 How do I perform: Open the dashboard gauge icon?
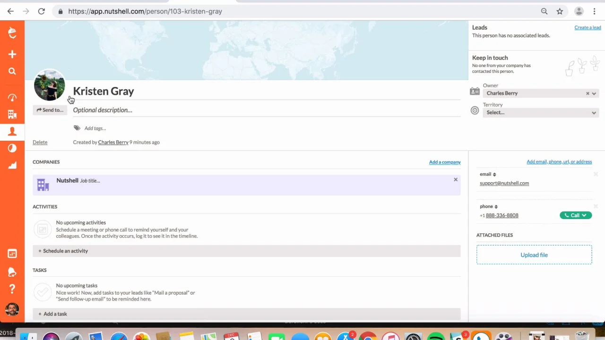tap(12, 97)
